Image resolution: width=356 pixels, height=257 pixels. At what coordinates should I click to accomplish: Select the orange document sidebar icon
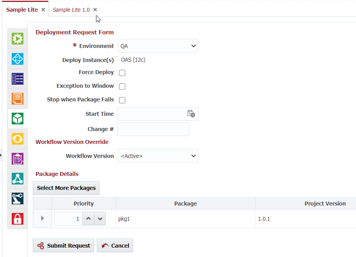click(18, 99)
